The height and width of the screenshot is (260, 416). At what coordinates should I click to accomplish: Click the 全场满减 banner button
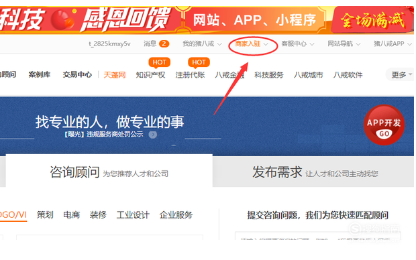pyautogui.click(x=372, y=20)
